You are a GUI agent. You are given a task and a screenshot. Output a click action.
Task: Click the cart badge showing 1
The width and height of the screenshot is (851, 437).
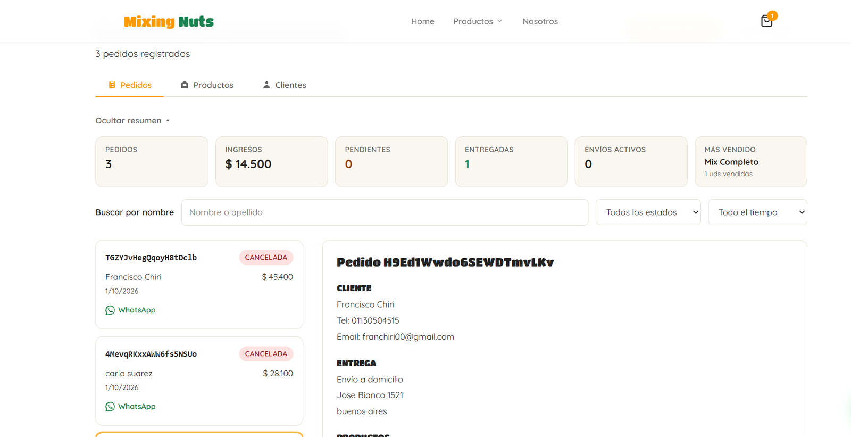772,16
